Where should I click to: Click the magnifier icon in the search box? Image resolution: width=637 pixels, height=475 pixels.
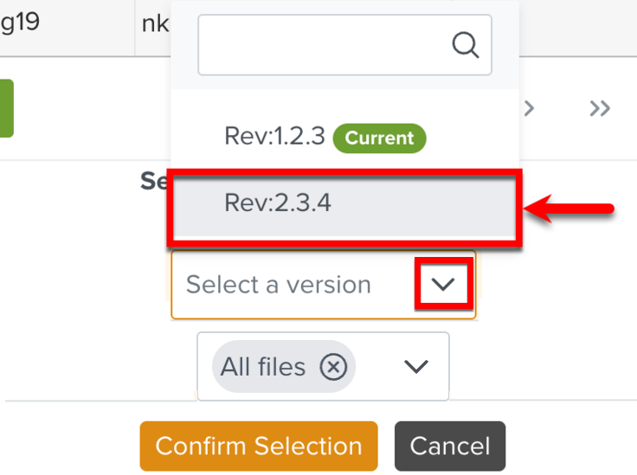click(466, 45)
